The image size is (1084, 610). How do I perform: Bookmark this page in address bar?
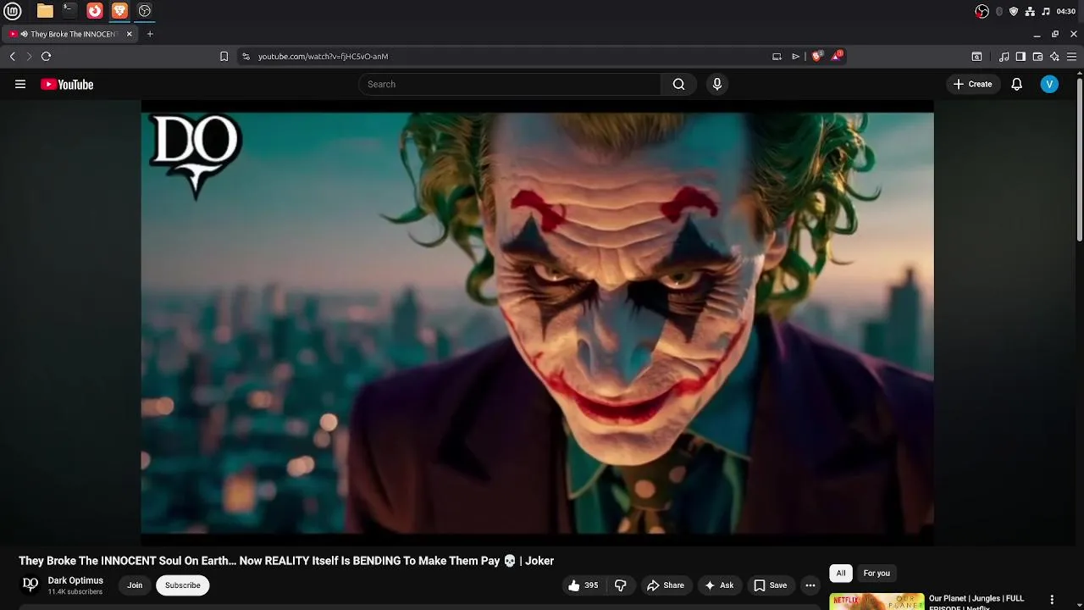[224, 56]
